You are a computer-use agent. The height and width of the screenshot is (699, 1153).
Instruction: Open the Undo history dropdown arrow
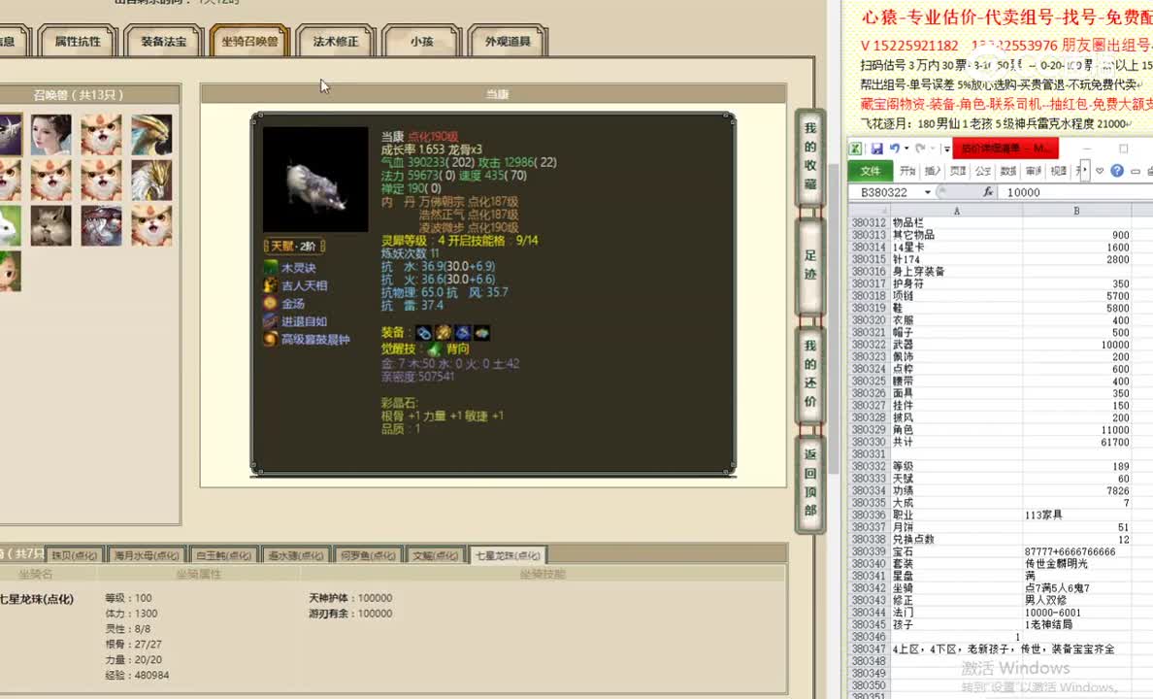pos(906,148)
